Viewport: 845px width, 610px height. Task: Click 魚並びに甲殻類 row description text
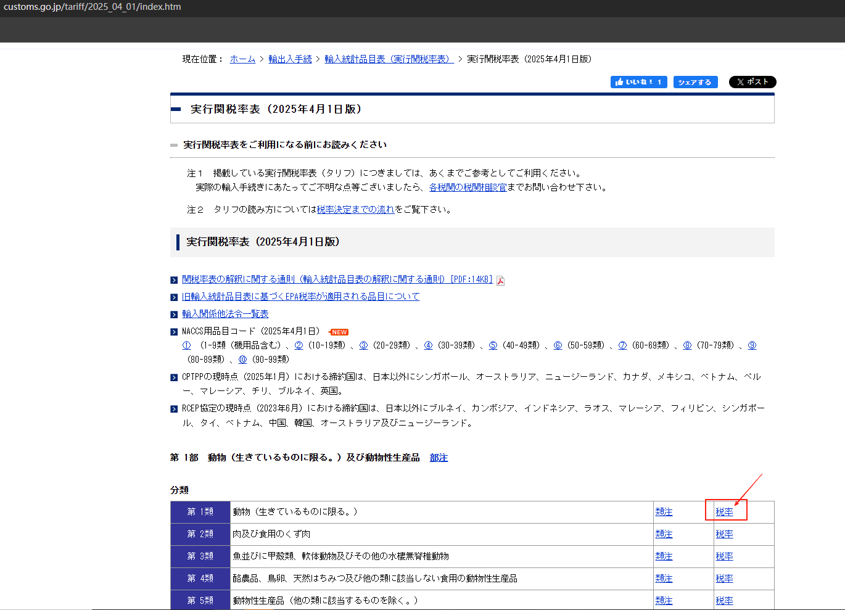click(x=340, y=556)
